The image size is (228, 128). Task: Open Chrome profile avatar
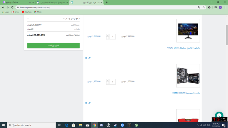[220, 7]
